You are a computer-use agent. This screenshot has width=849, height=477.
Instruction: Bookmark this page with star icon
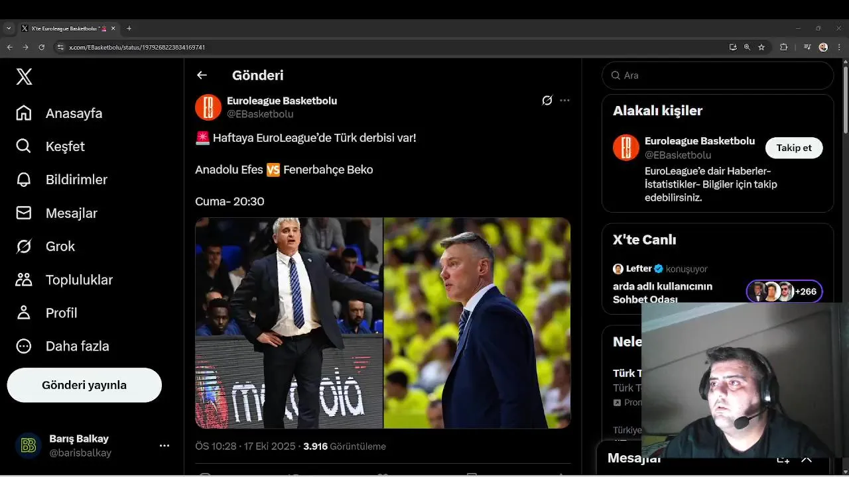pyautogui.click(x=761, y=47)
